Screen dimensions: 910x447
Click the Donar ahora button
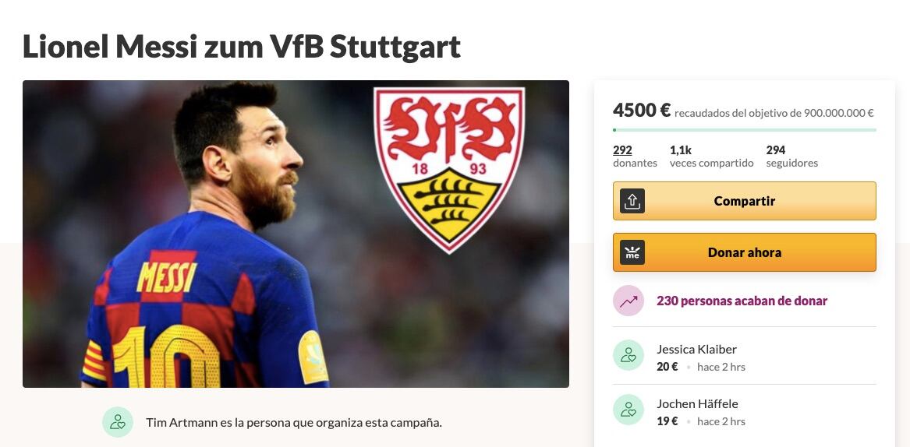click(745, 252)
